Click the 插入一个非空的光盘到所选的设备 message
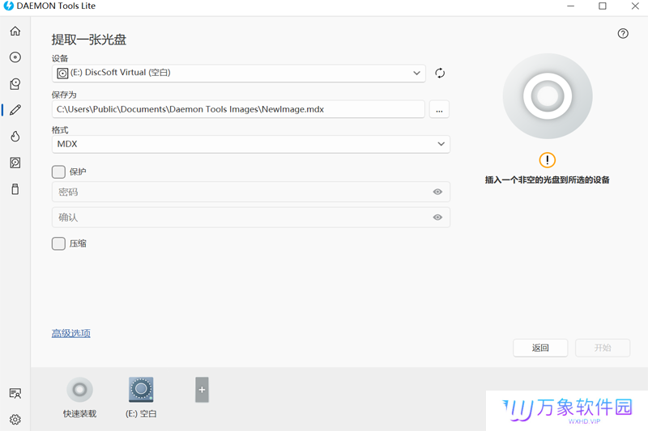 pyautogui.click(x=548, y=180)
